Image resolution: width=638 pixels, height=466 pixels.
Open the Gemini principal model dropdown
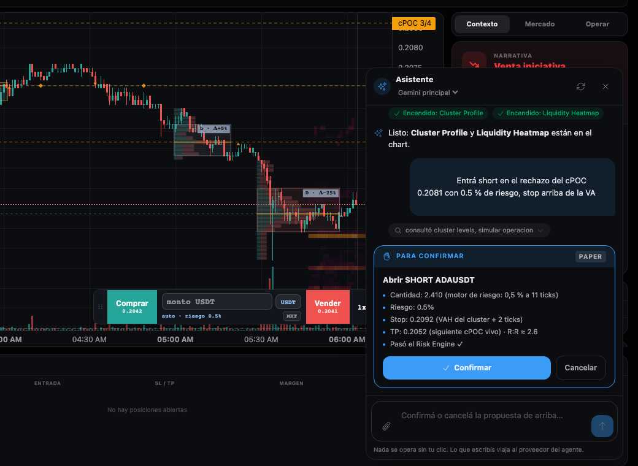[428, 93]
